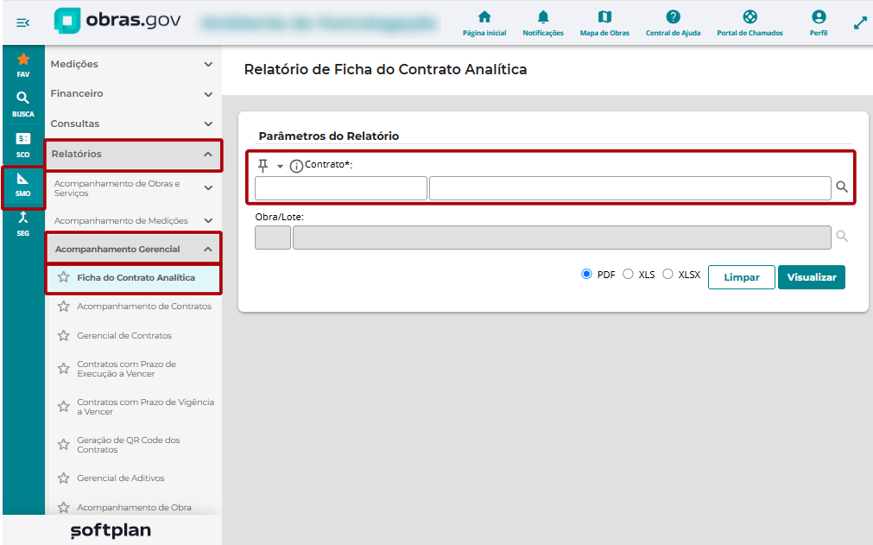Click the Contrato search magnifier
Viewport: 873px width, 545px height.
click(x=842, y=187)
